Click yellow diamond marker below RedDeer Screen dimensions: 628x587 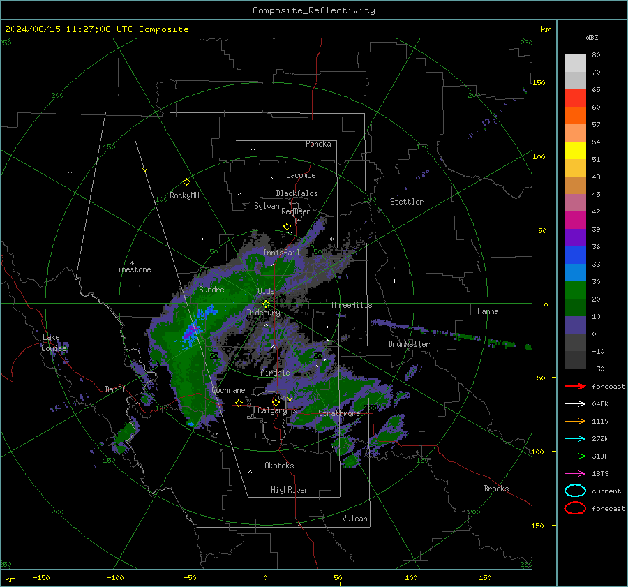point(287,227)
